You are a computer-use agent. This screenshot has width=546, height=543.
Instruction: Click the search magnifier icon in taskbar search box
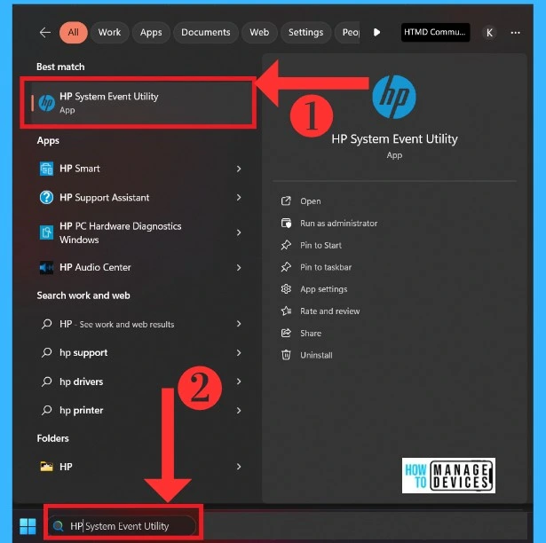(x=59, y=525)
